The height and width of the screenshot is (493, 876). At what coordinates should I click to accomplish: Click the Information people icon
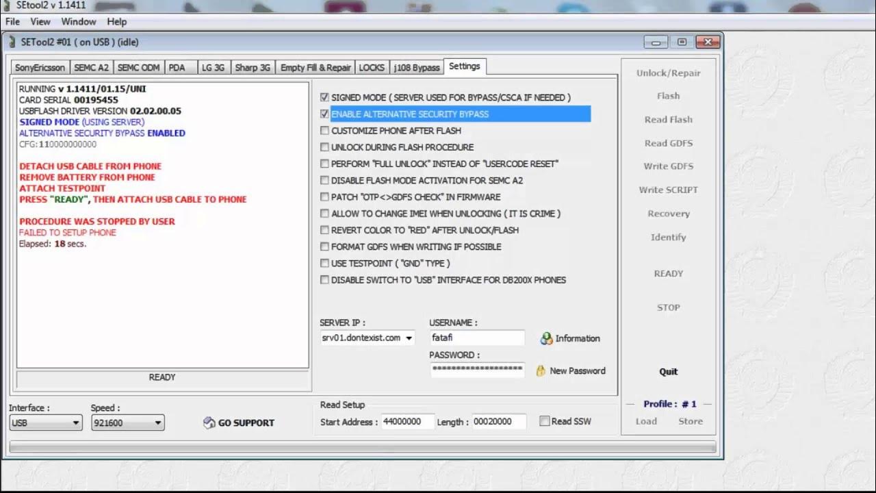pyautogui.click(x=546, y=338)
